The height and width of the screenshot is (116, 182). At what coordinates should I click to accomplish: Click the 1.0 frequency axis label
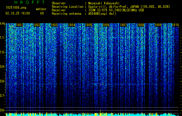[2, 52]
